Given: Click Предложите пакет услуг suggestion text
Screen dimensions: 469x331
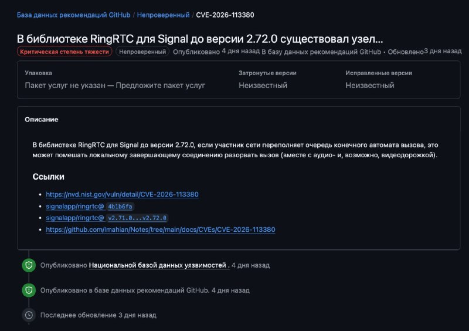Looking at the screenshot, I should pyautogui.click(x=160, y=85).
